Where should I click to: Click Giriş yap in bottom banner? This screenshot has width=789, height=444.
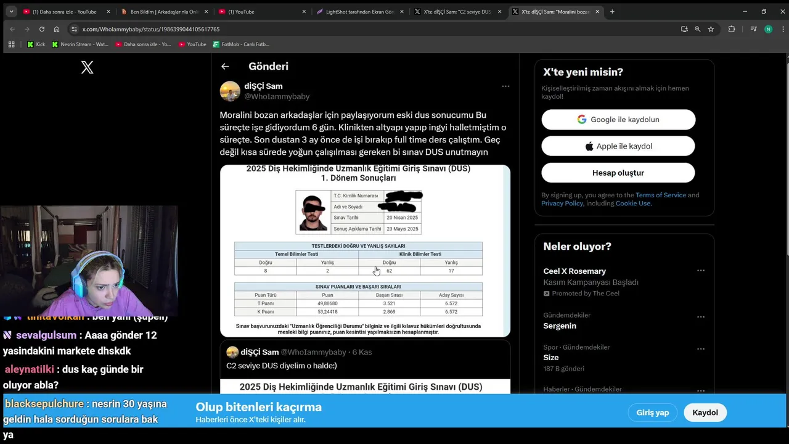[653, 413]
